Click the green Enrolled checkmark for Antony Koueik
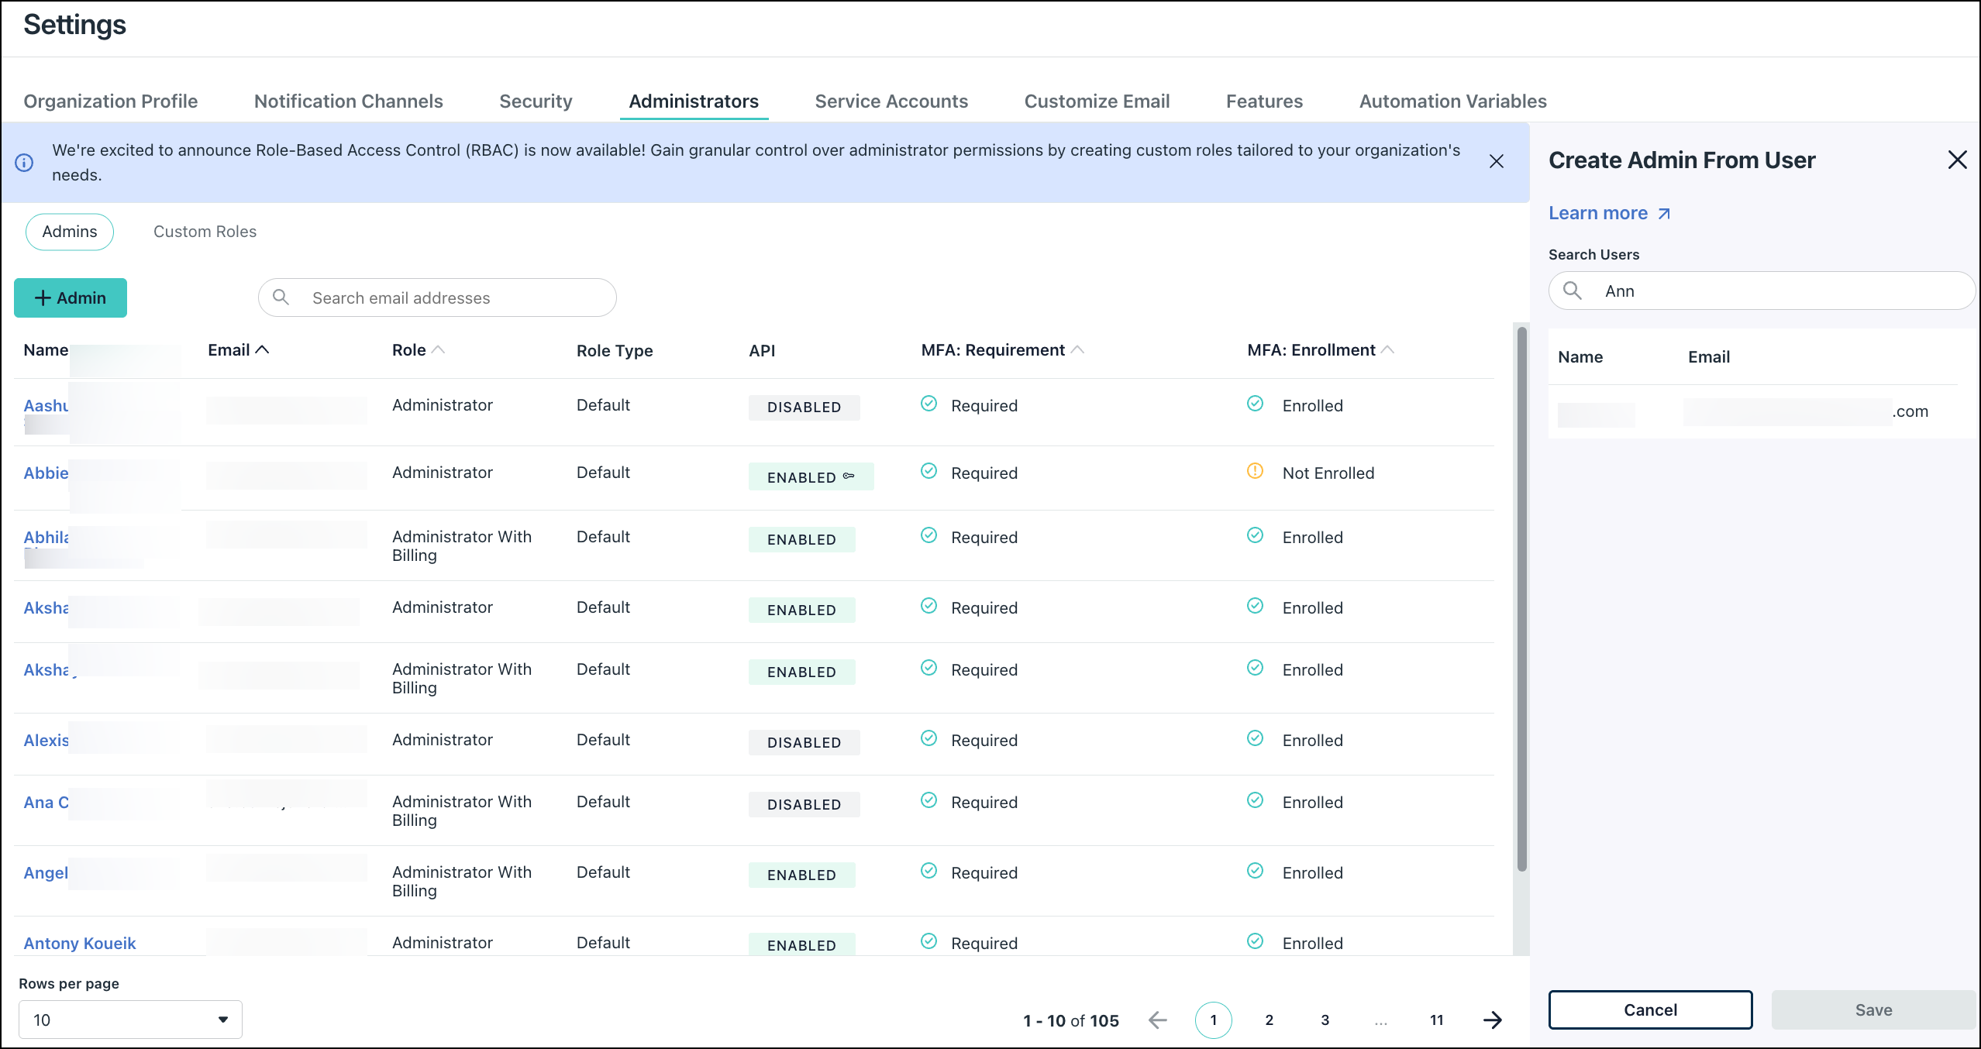This screenshot has height=1049, width=1981. click(x=1255, y=941)
